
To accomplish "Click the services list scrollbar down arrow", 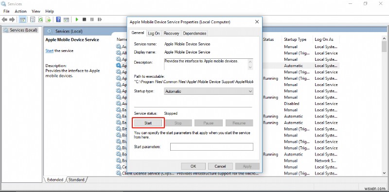I will coord(384,173).
